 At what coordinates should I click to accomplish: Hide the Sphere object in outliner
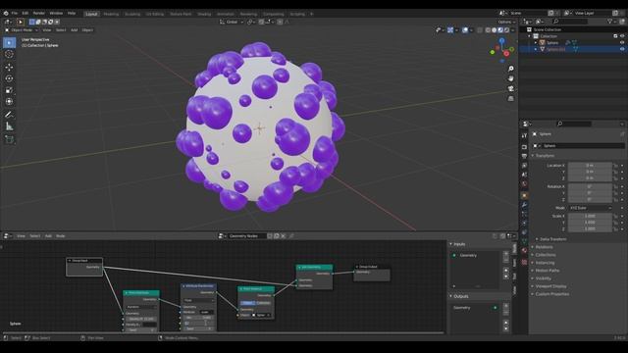(622, 42)
